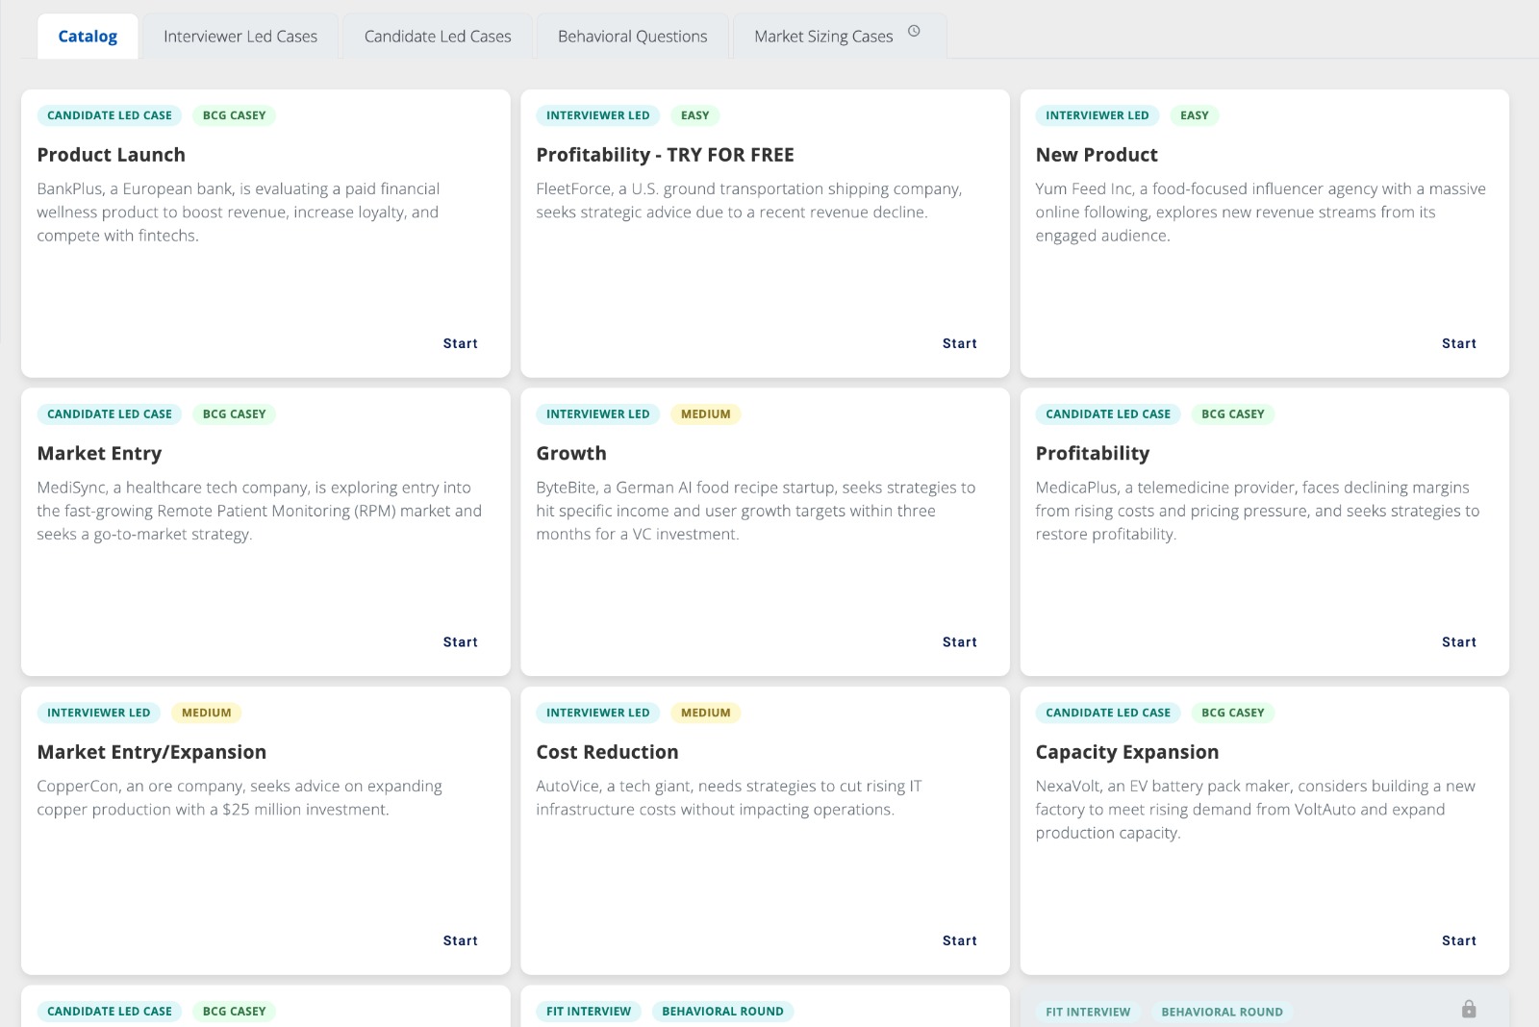Click the MEDIUM tag on Growth card
This screenshot has height=1027, width=1539.
click(x=705, y=414)
